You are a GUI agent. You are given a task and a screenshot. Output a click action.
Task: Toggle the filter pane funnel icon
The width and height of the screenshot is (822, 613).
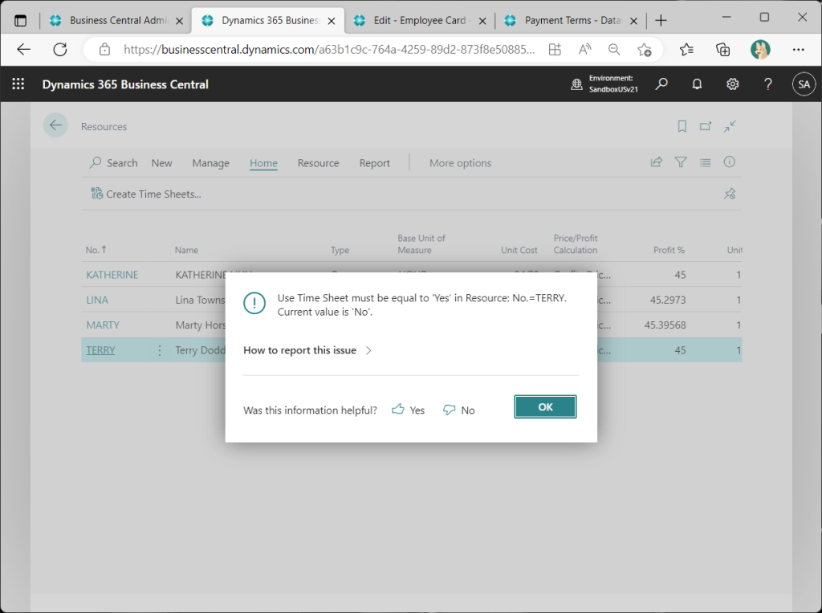click(681, 162)
